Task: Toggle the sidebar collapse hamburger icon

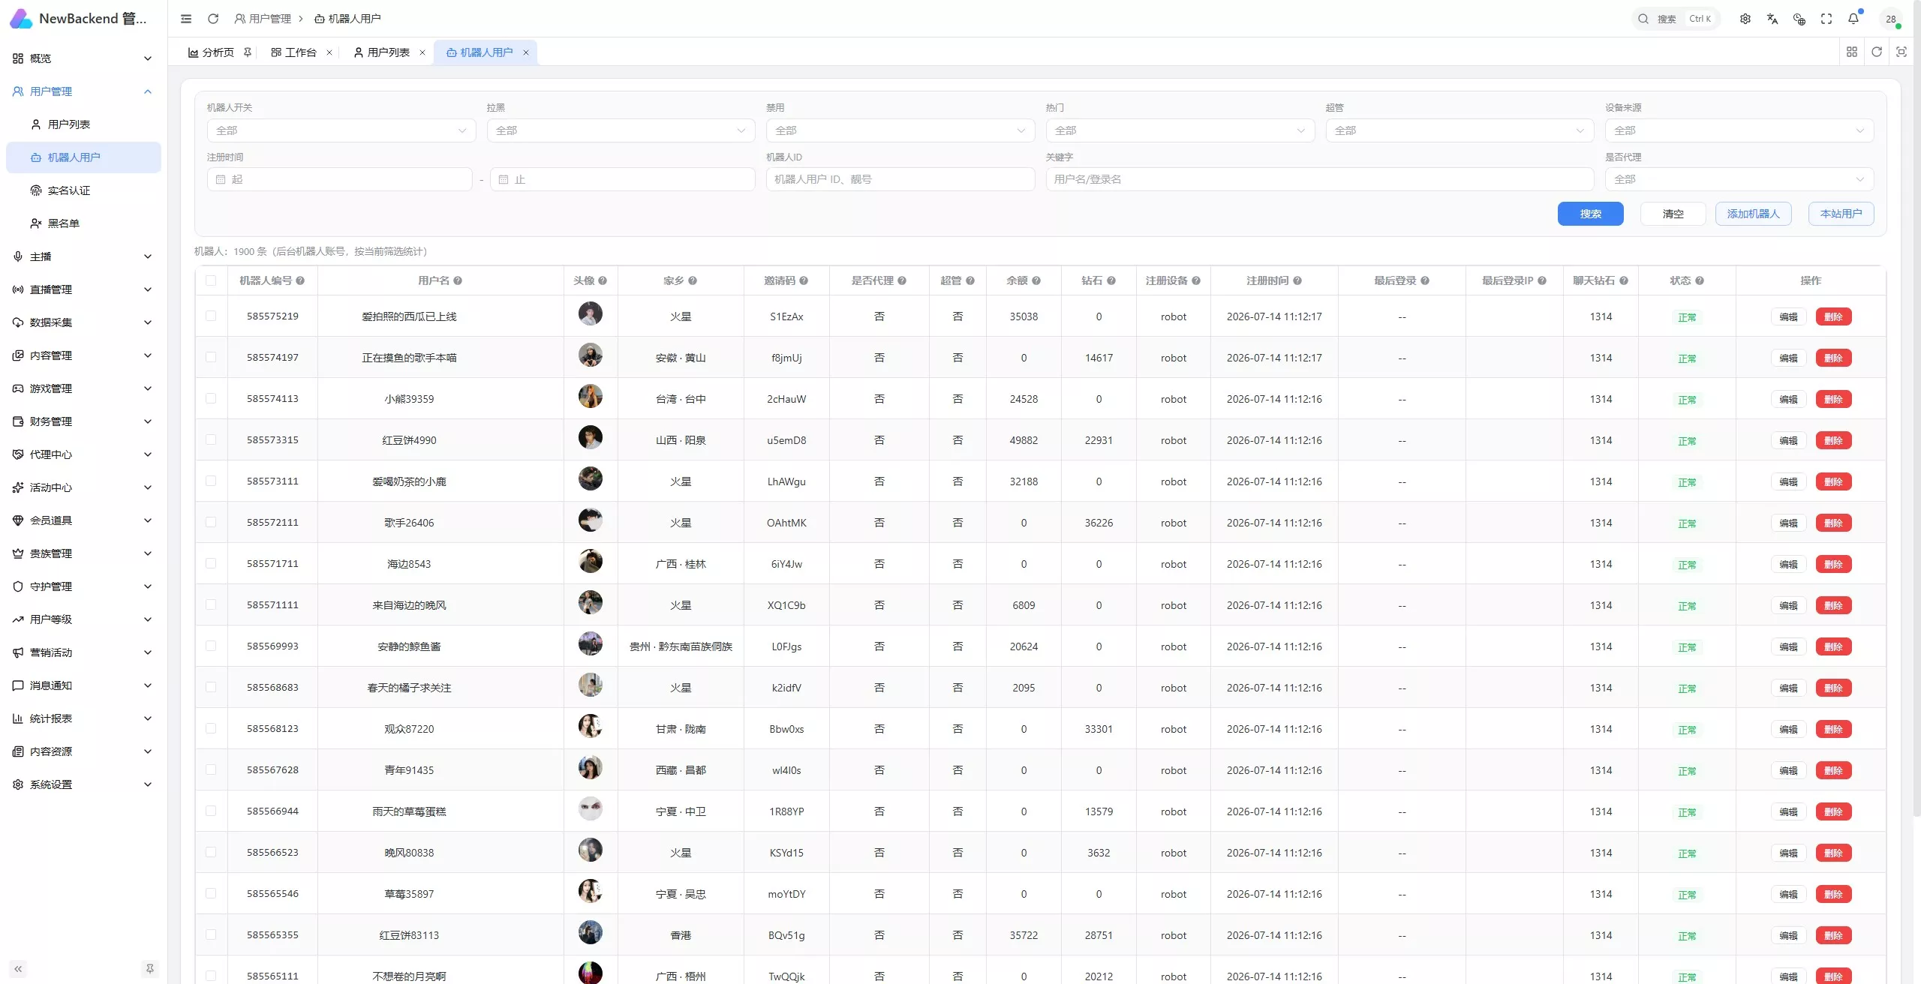Action: (186, 19)
